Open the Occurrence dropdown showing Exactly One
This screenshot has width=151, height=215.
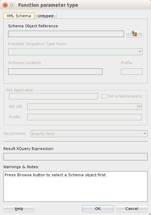pos(89,133)
